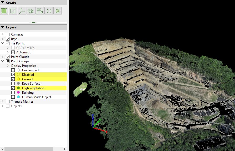235x151 pixels.
Task: Click the cyan Human Made Object color dot
Action: point(18,97)
